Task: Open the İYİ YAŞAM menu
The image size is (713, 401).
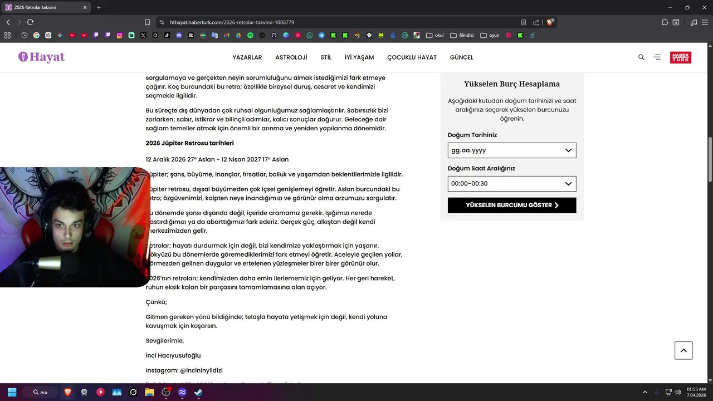Action: tap(359, 57)
